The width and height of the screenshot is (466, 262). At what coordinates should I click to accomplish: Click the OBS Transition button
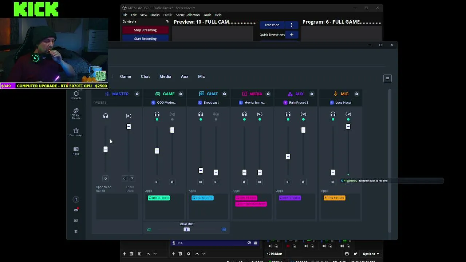pos(272,25)
